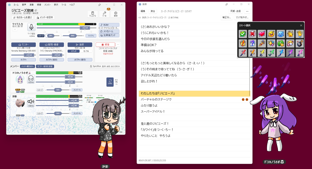Screen dimensions: 312x169
Task: Click the microphone icon for mic input
Action: 31,27
